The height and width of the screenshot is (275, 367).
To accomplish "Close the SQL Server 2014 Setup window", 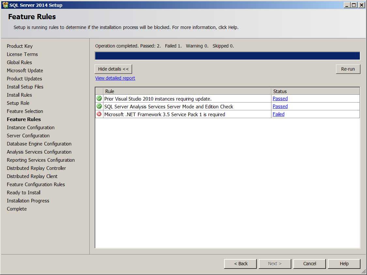I will pyautogui.click(x=361, y=5).
